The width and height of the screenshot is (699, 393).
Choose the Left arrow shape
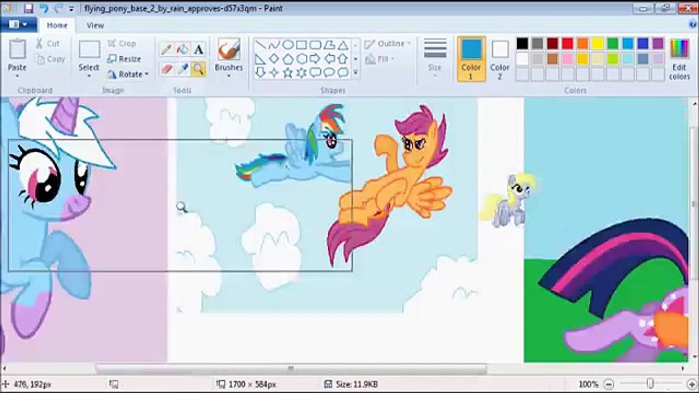point(329,59)
